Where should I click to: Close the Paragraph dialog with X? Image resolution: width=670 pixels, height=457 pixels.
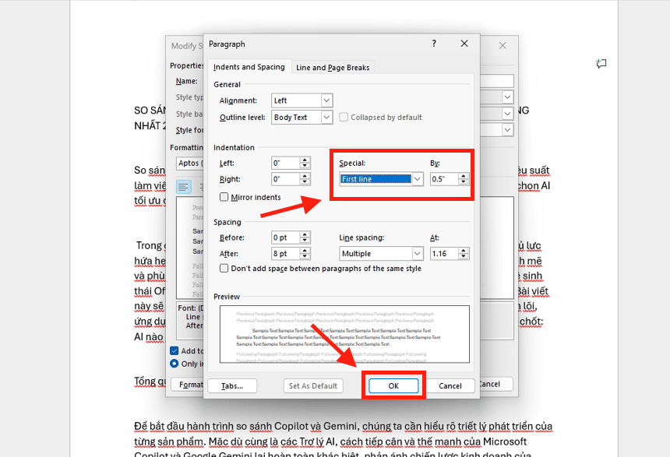point(464,44)
